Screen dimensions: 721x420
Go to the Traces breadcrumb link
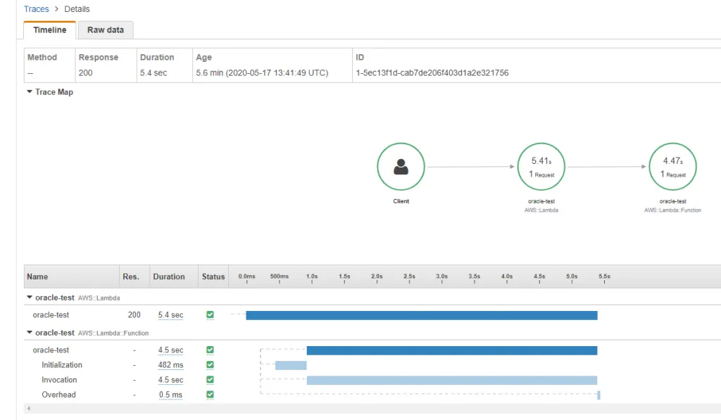pos(37,9)
